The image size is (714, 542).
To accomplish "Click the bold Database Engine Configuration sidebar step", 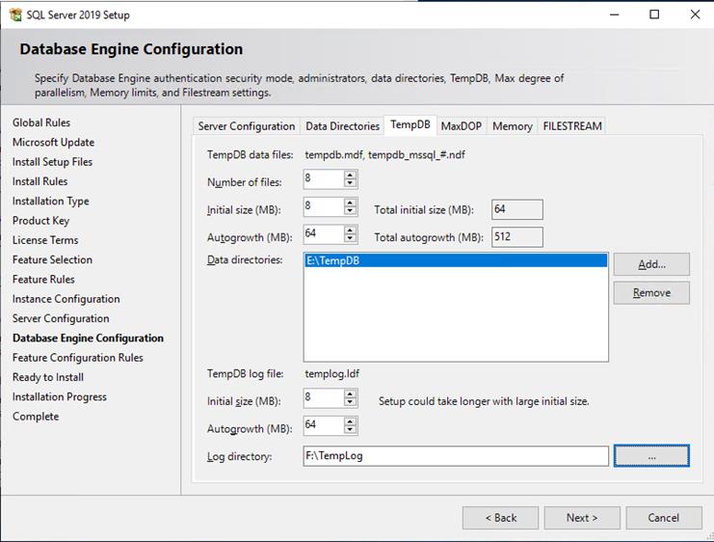I will point(88,339).
